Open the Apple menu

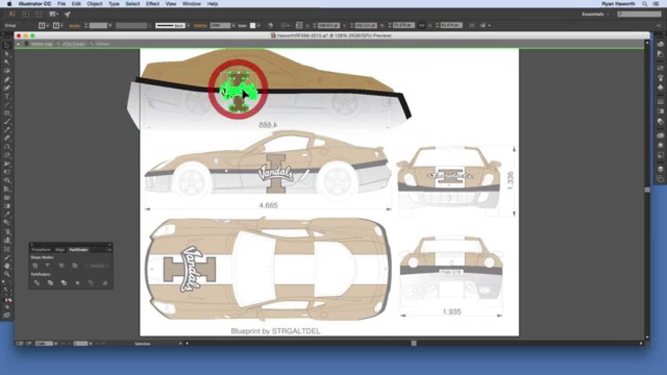(8, 4)
